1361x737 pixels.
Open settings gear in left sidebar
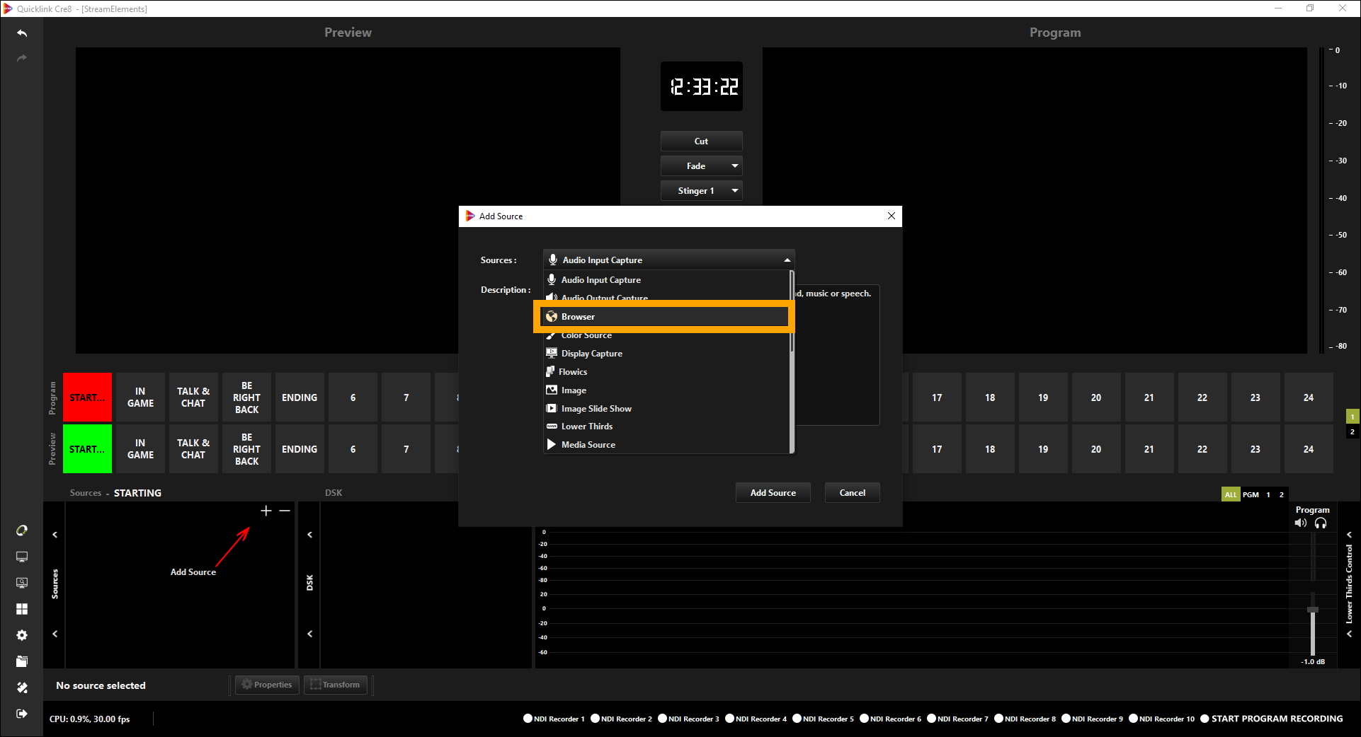[x=22, y=635]
